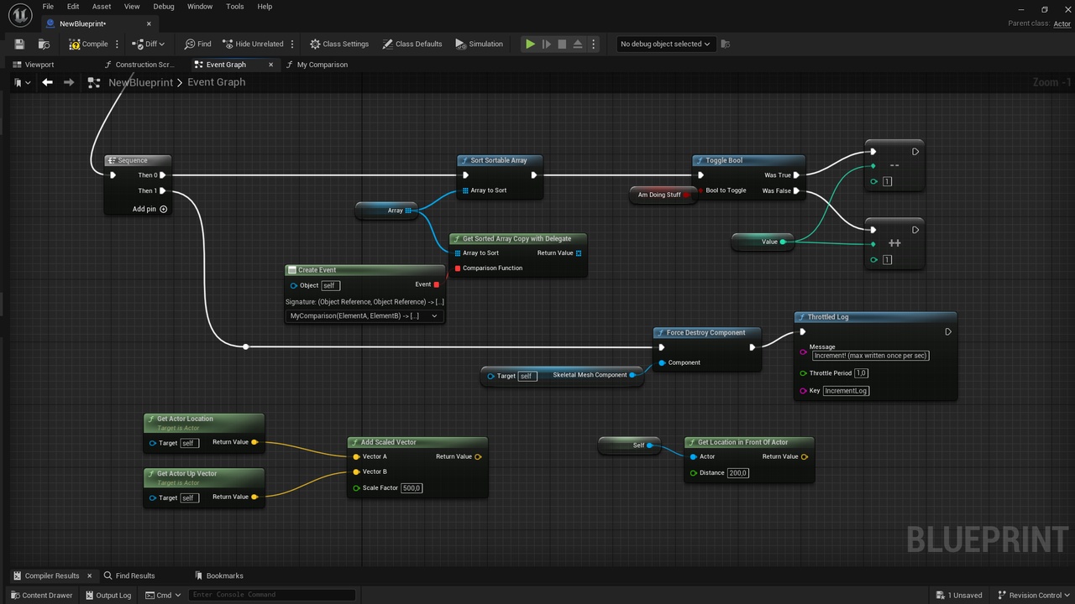Screen dimensions: 1075x604
Task: Start Simulation mode
Action: coord(479,44)
